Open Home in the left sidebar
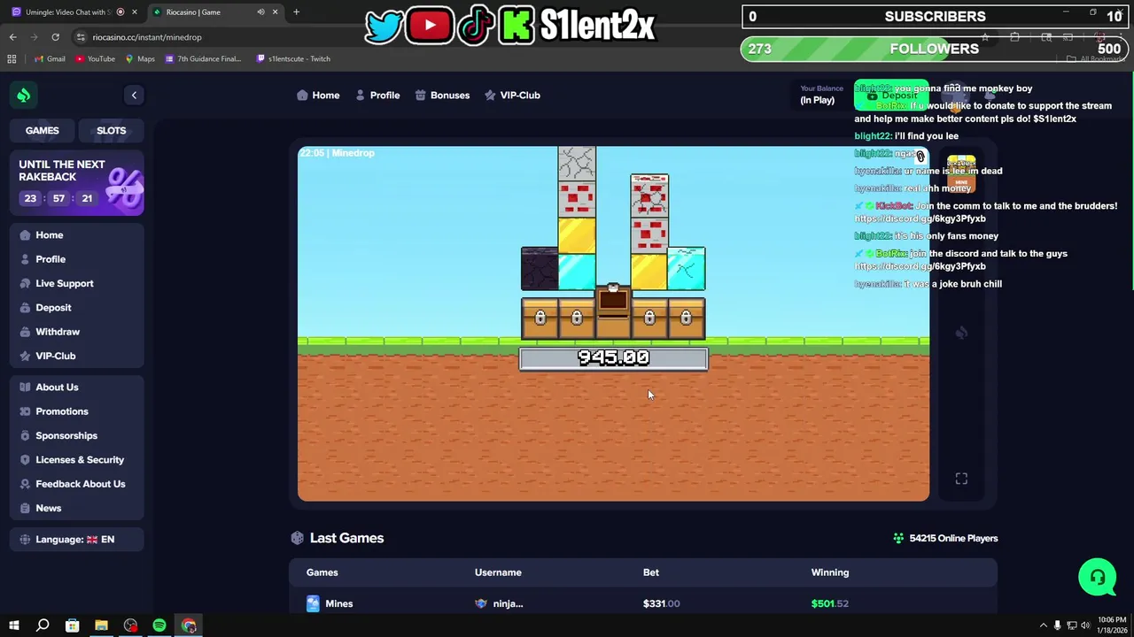Image resolution: width=1134 pixels, height=637 pixels. pyautogui.click(x=50, y=235)
